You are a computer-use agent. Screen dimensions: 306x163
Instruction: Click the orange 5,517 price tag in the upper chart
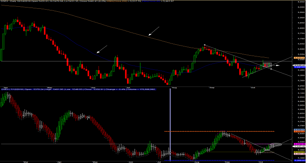coord(299,58)
